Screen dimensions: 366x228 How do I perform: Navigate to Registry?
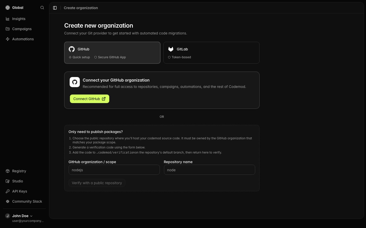point(24,171)
